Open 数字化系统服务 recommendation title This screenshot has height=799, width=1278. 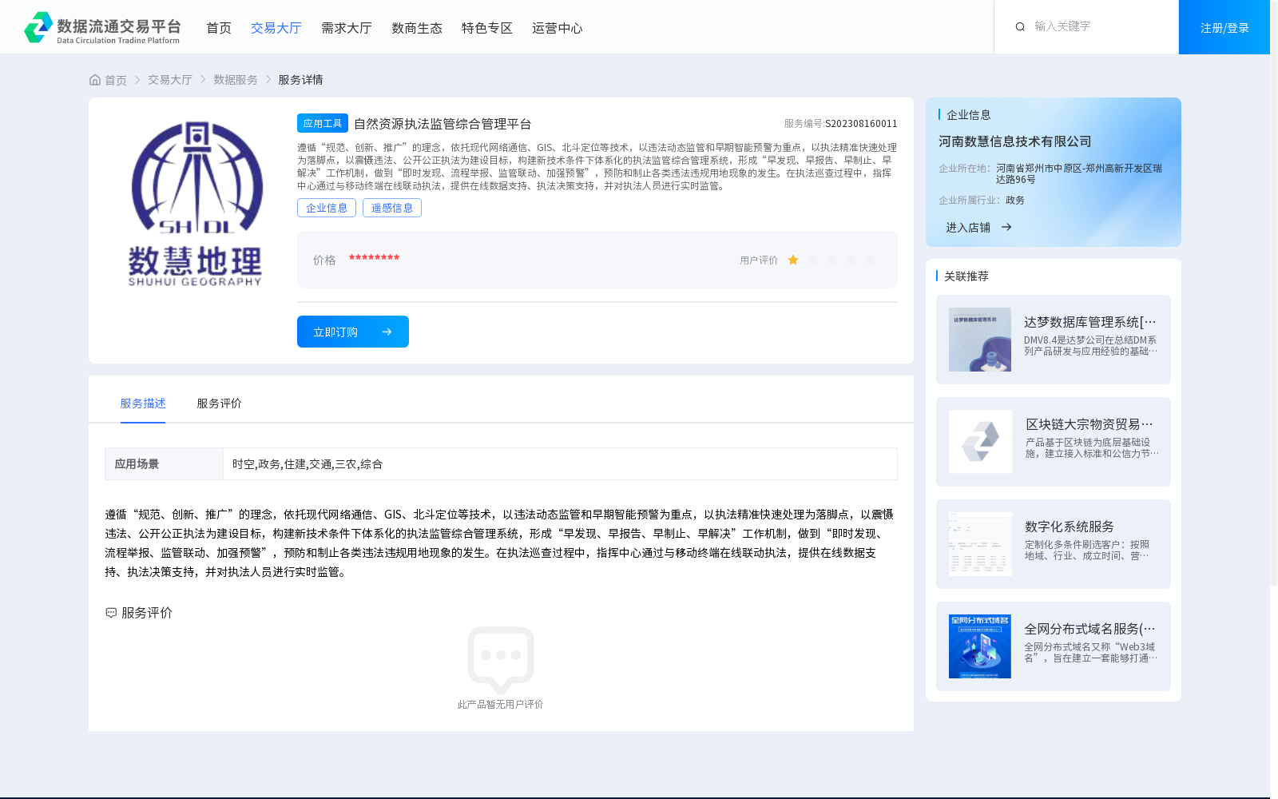click(1070, 527)
